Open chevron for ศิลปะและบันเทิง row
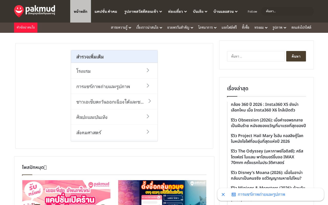Screen dimensions: 328x205 148,116
